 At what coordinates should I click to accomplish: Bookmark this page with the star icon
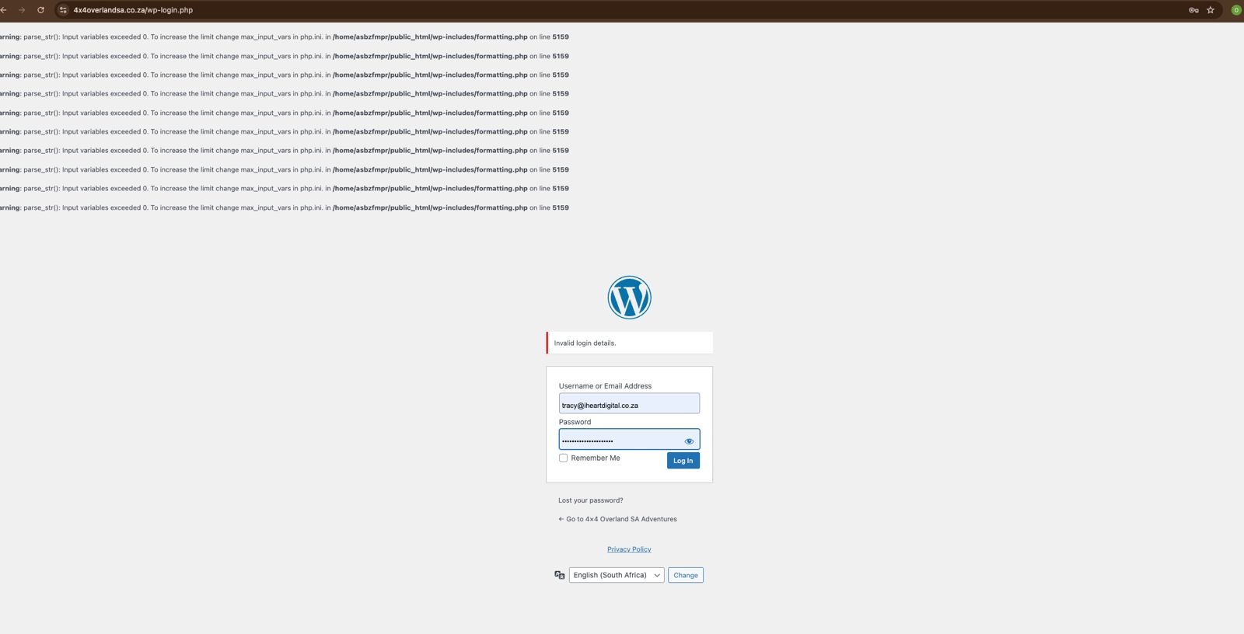pyautogui.click(x=1211, y=10)
